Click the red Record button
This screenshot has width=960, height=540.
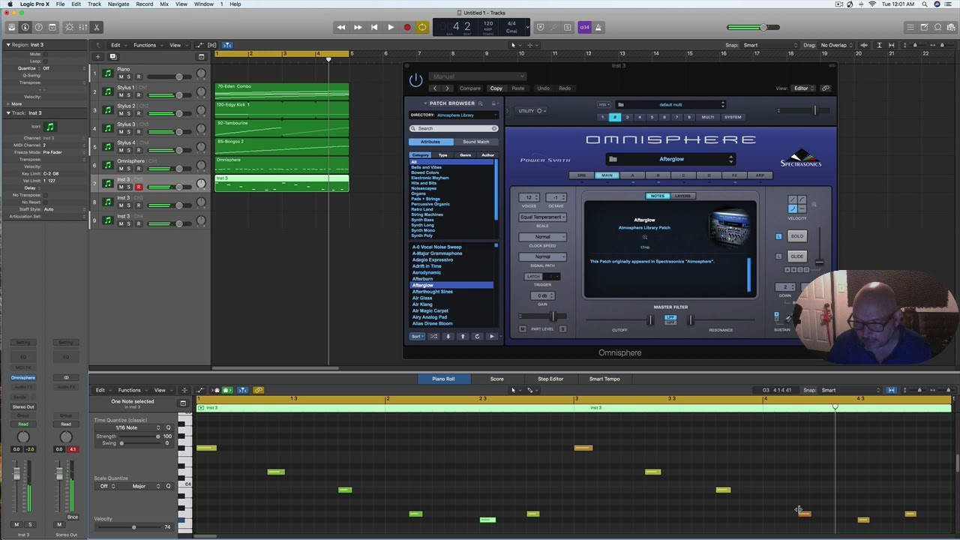point(407,28)
